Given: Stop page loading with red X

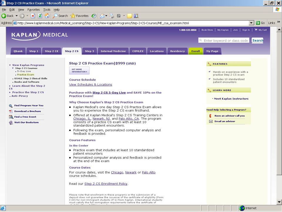Looking at the screenshot, I should (x=33, y=16).
